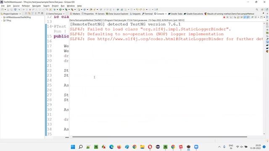The height and width of the screenshot is (151, 269).
Task: Expand the TProj project node
Action: 2,21
